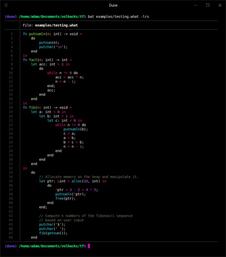Click the code putchar('$');
Viewport: 226px width, 257px height.
[x=52, y=225]
